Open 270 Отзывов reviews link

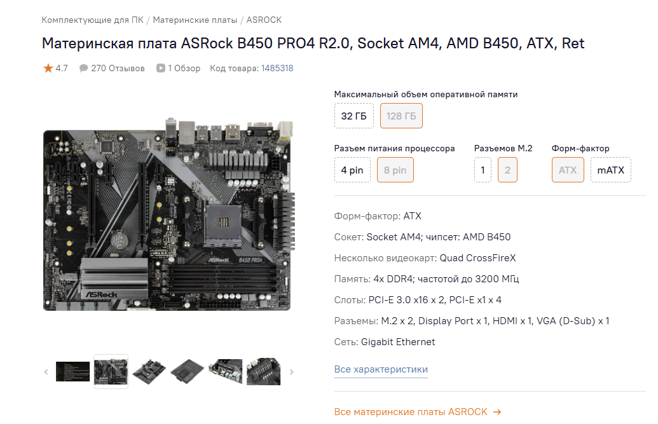tap(118, 68)
